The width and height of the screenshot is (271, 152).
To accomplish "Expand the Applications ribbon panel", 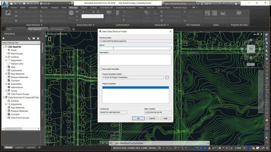I will [x=161, y=25].
